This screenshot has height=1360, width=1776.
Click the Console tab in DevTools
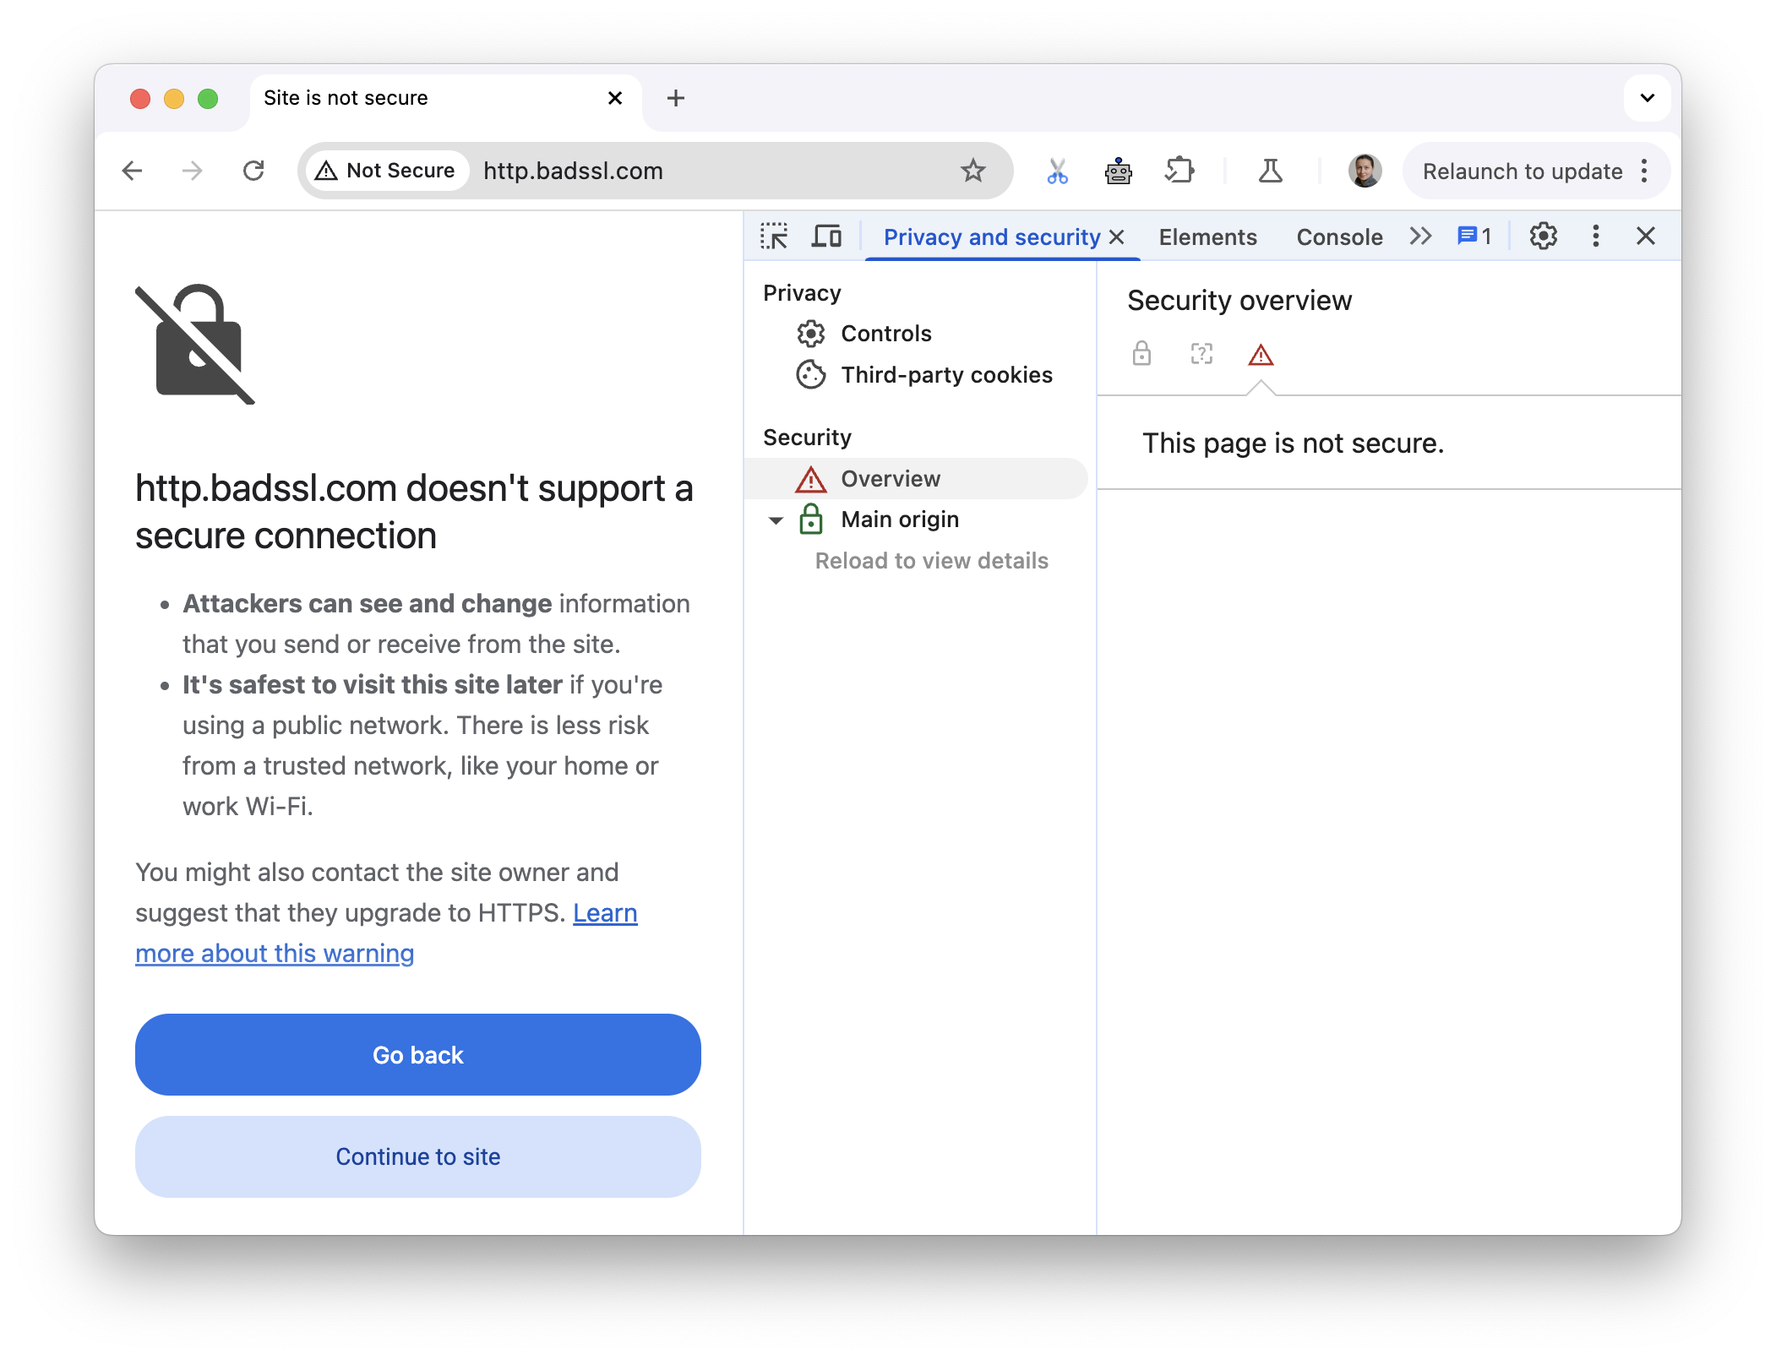click(1339, 236)
